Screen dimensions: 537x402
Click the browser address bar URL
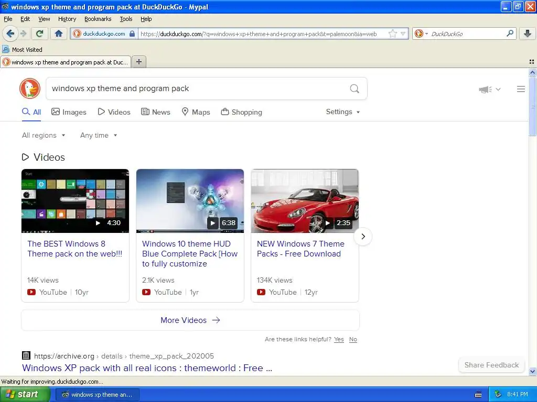pos(259,34)
